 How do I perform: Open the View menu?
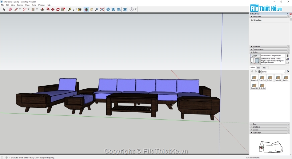(x=13, y=5)
